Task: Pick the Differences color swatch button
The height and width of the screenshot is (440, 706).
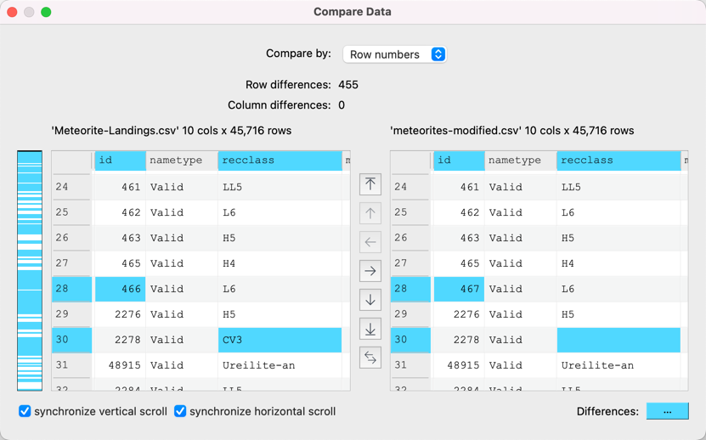Action: click(667, 411)
